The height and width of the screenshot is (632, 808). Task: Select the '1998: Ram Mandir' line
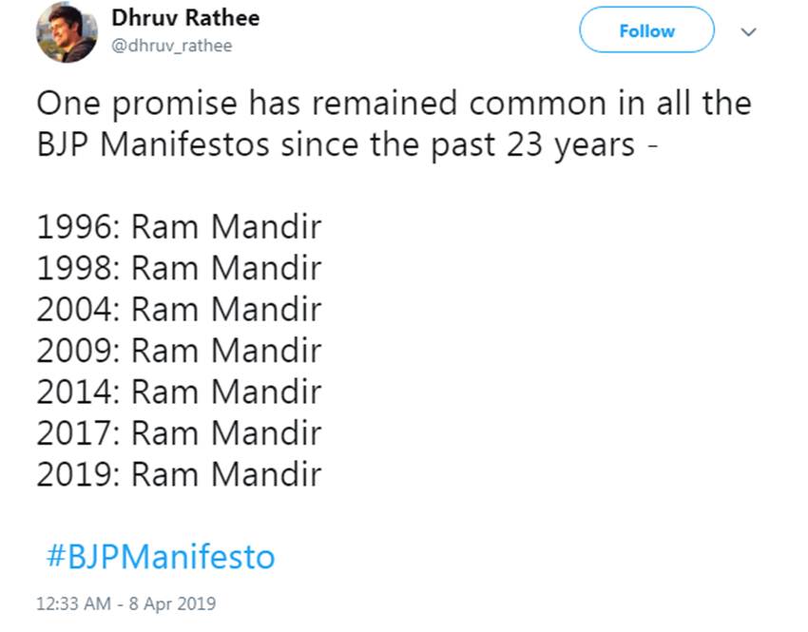coord(179,269)
